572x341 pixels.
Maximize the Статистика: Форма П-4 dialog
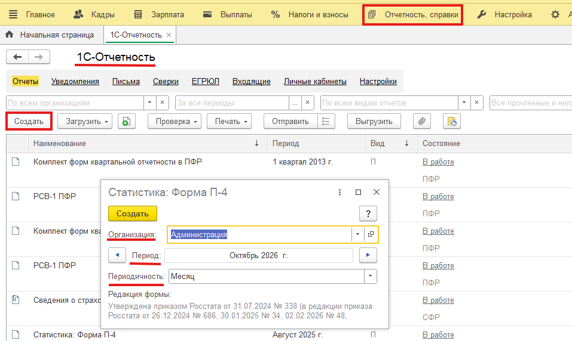(x=358, y=192)
